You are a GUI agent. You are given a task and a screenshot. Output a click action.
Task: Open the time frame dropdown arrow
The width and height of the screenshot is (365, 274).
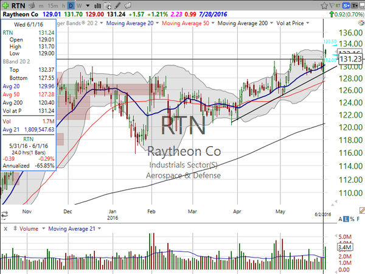88,6
